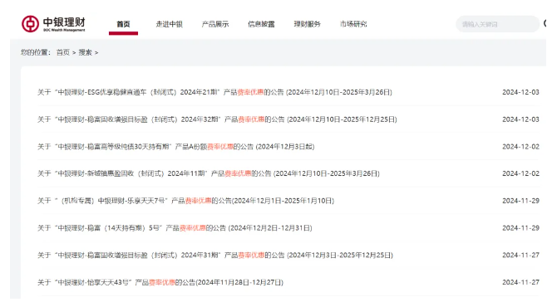Image resolution: width=557 pixels, height=302 pixels.
Task: Click the 您的位置 label
Action: click(35, 52)
